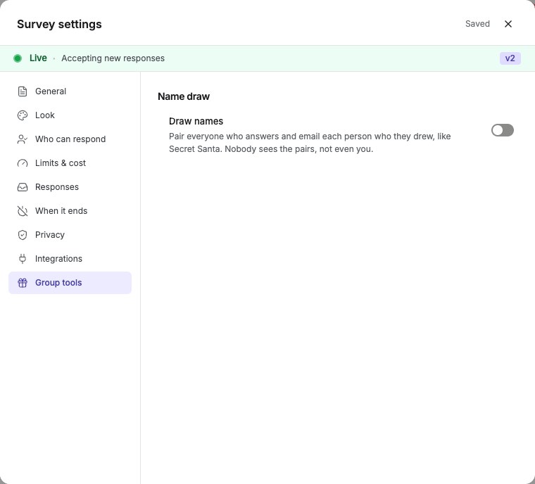This screenshot has width=535, height=484.
Task: Go to Limits & cost section
Action: click(70, 163)
